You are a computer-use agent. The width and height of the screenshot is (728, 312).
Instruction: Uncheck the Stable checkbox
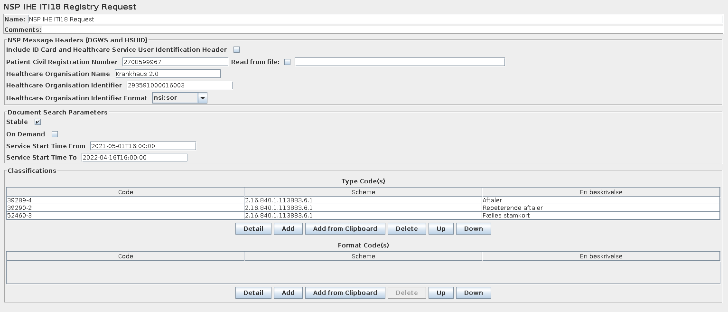coord(38,122)
